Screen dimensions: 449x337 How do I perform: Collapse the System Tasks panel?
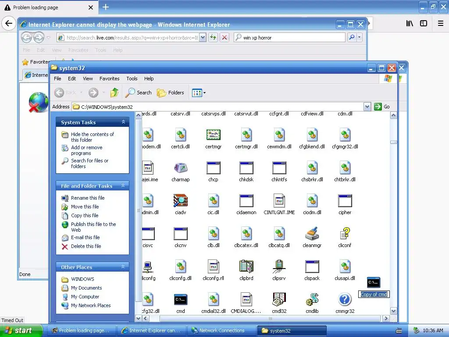[x=123, y=122]
